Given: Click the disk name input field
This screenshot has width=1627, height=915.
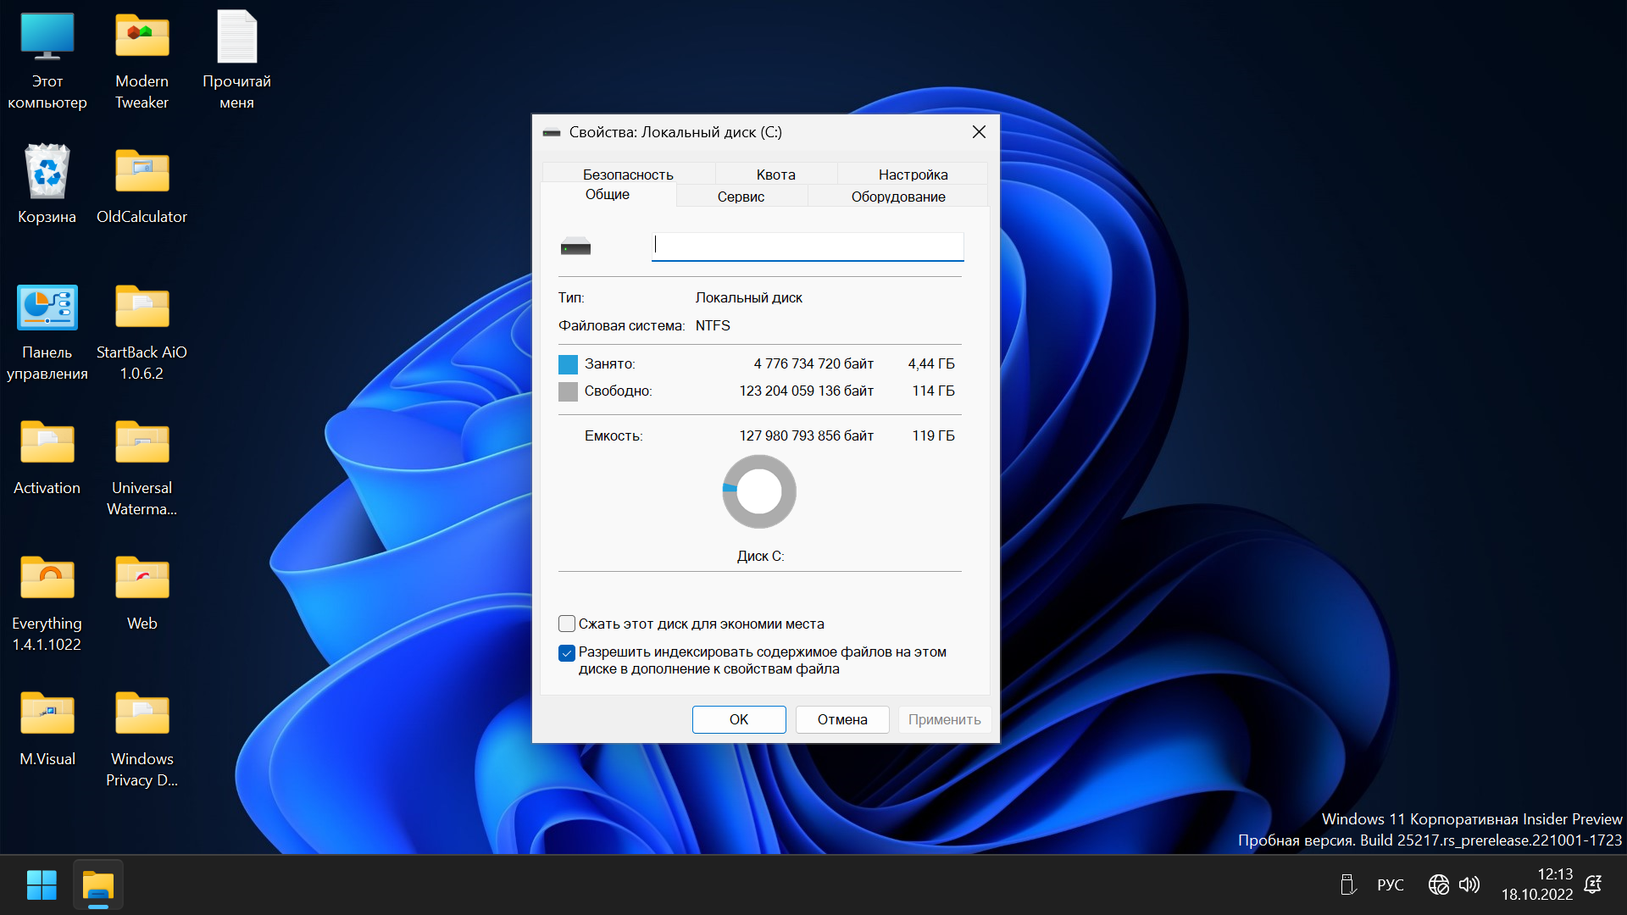Looking at the screenshot, I should [807, 245].
